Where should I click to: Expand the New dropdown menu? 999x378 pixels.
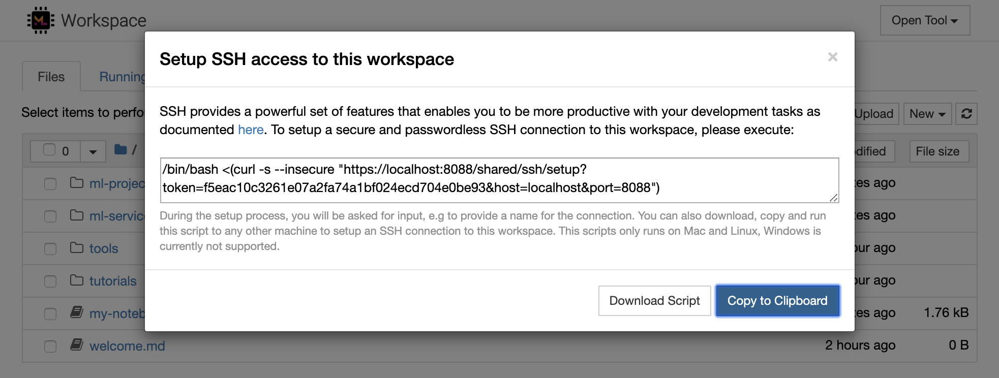927,114
